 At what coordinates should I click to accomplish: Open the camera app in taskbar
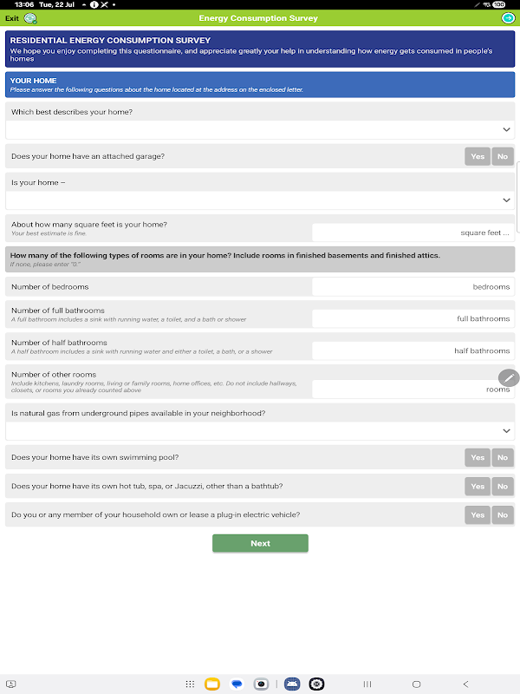[261, 684]
